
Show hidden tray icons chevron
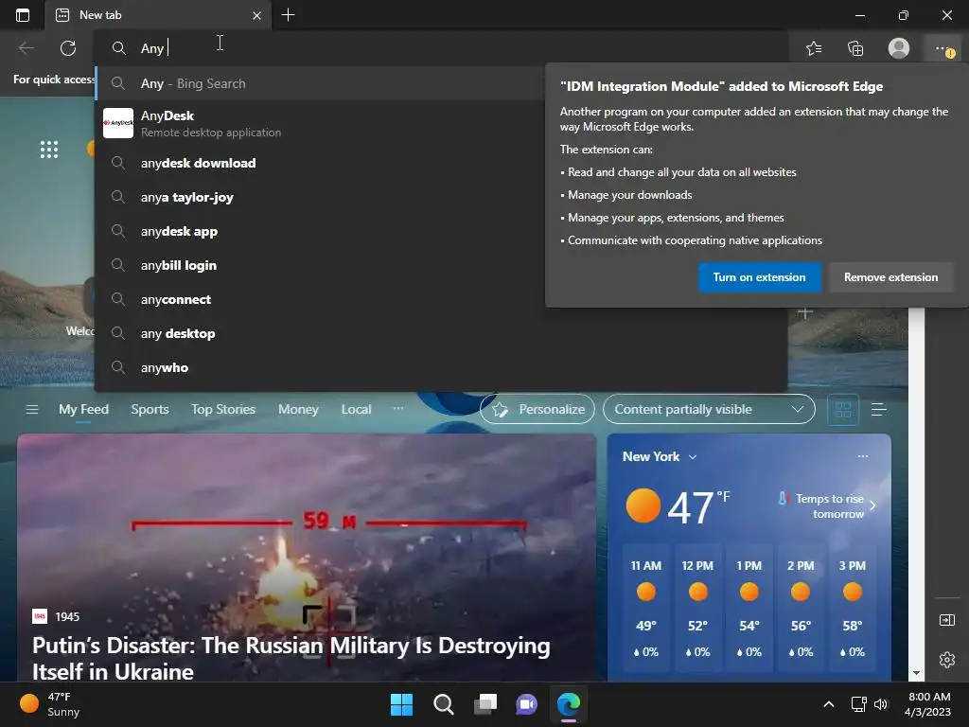[x=829, y=704]
